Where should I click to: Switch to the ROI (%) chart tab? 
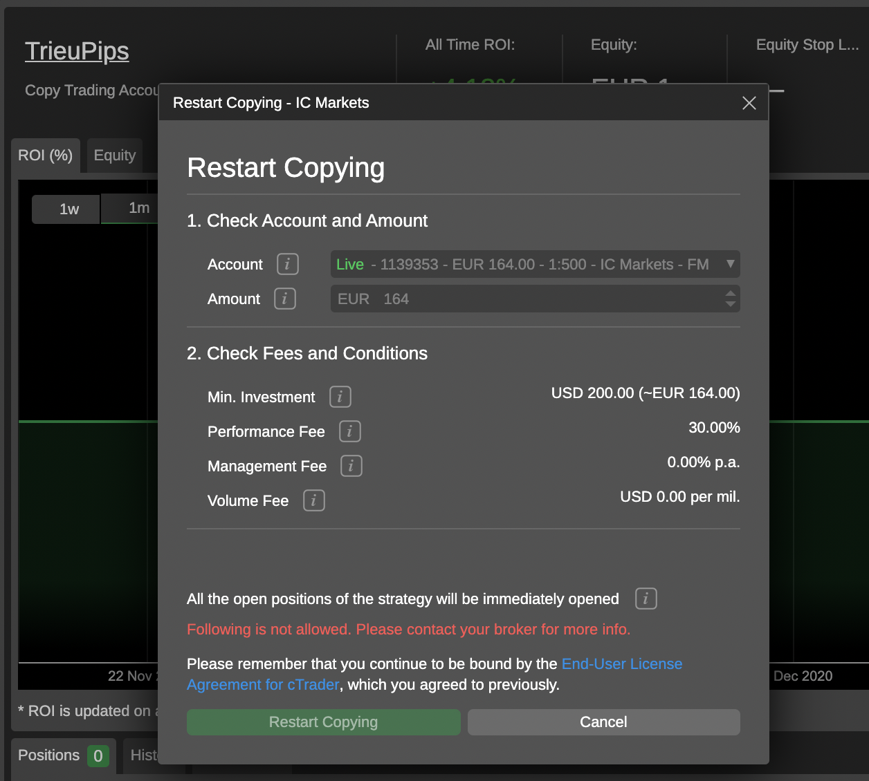pos(46,156)
